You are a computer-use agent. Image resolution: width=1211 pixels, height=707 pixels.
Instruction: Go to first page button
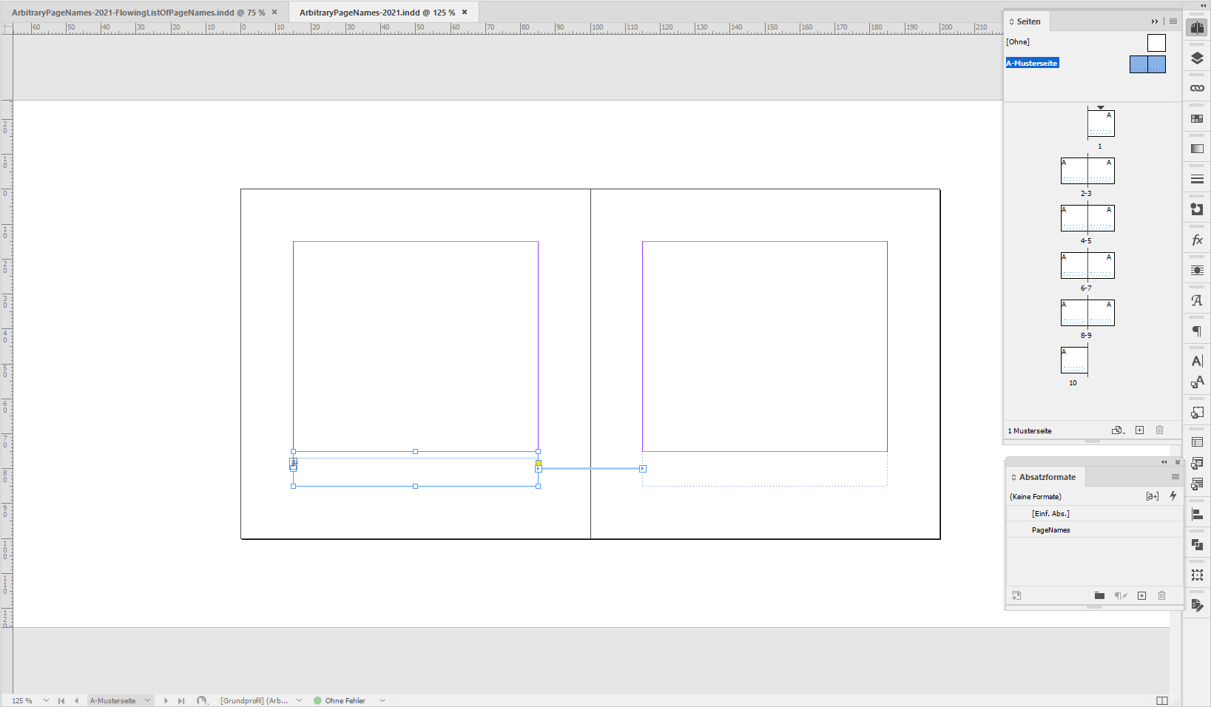coord(61,700)
